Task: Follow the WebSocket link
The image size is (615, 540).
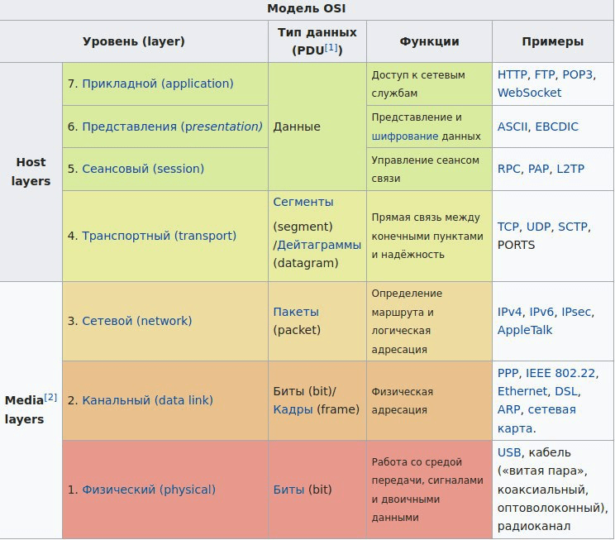Action: (x=529, y=93)
